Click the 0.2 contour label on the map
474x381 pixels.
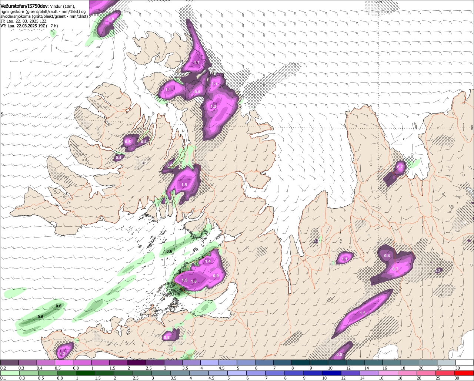[438, 271]
